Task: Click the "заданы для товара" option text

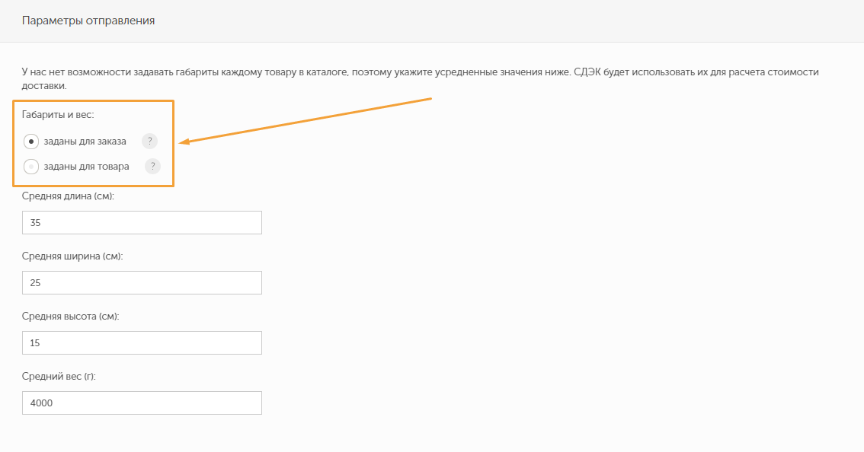Action: pos(87,167)
